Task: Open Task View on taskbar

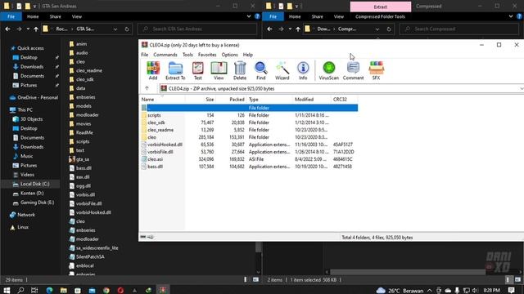Action: click(34, 290)
